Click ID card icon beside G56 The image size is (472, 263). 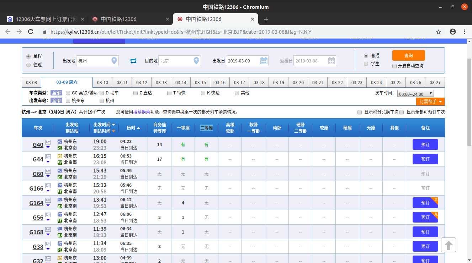point(48,215)
